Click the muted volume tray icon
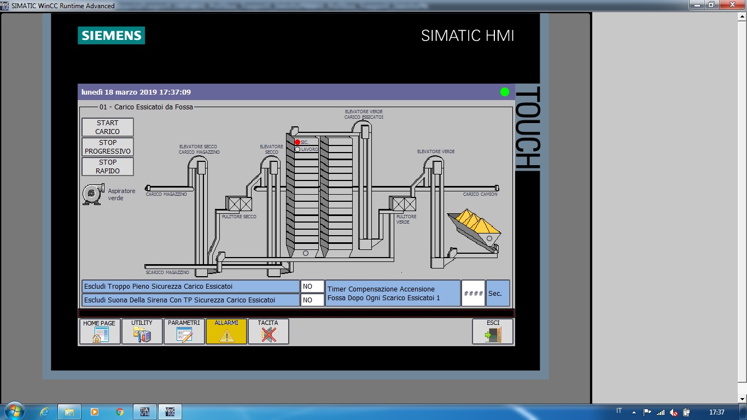The height and width of the screenshot is (420, 747). (674, 412)
